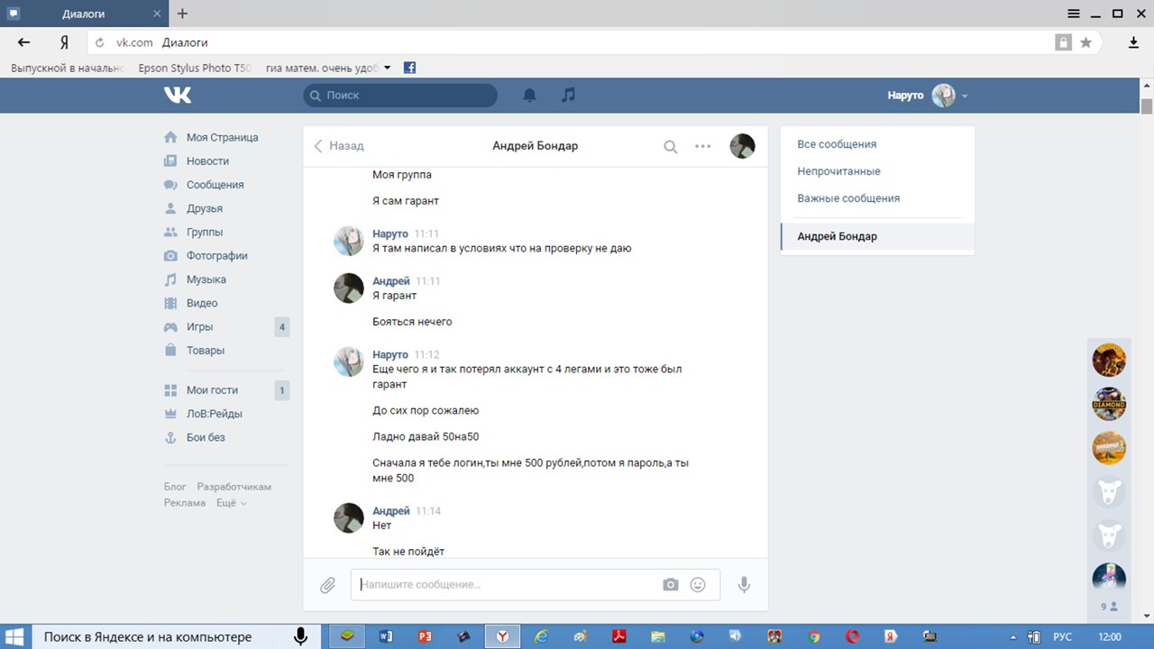Open the emoji smiley picker
The image size is (1154, 649).
coord(697,585)
